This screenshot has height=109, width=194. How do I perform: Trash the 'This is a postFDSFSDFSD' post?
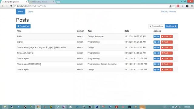(165, 64)
